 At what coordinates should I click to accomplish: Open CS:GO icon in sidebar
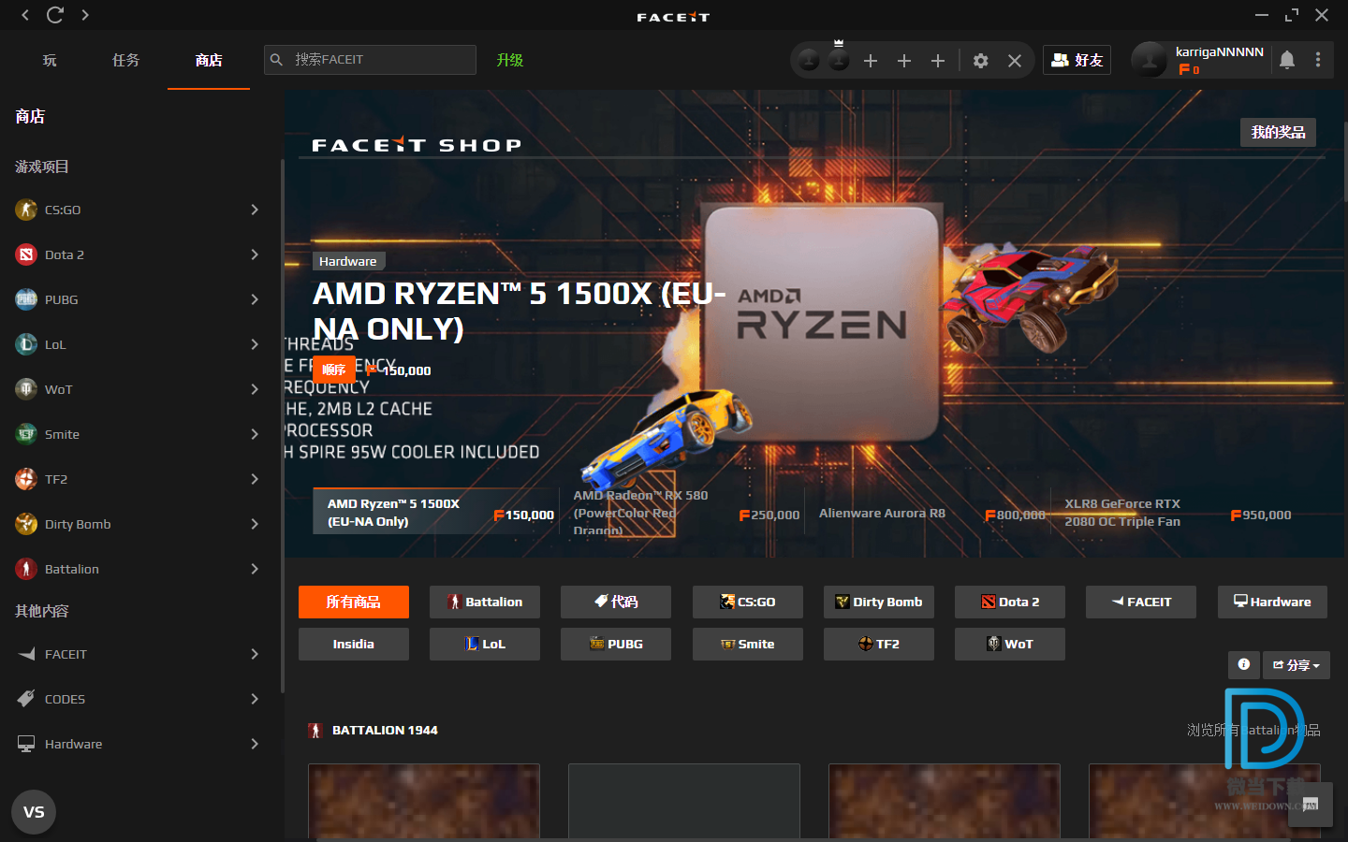(x=26, y=210)
